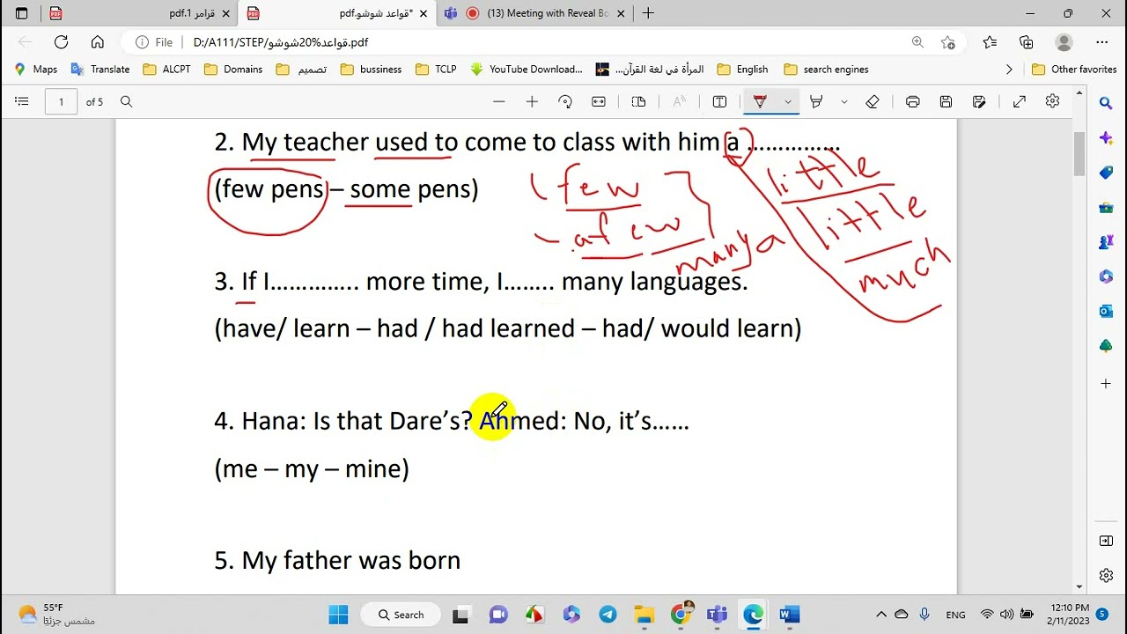
Task: Open the Outlook sidebar app
Action: 1106,311
